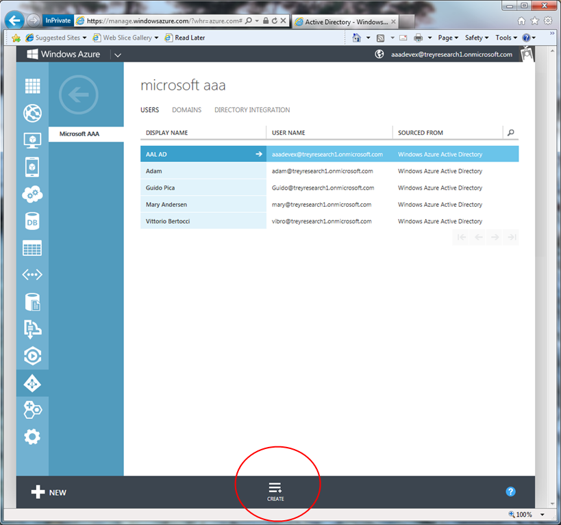Screen dimensions: 561x525
Task: Click the search magnifier in users table
Action: pyautogui.click(x=511, y=133)
